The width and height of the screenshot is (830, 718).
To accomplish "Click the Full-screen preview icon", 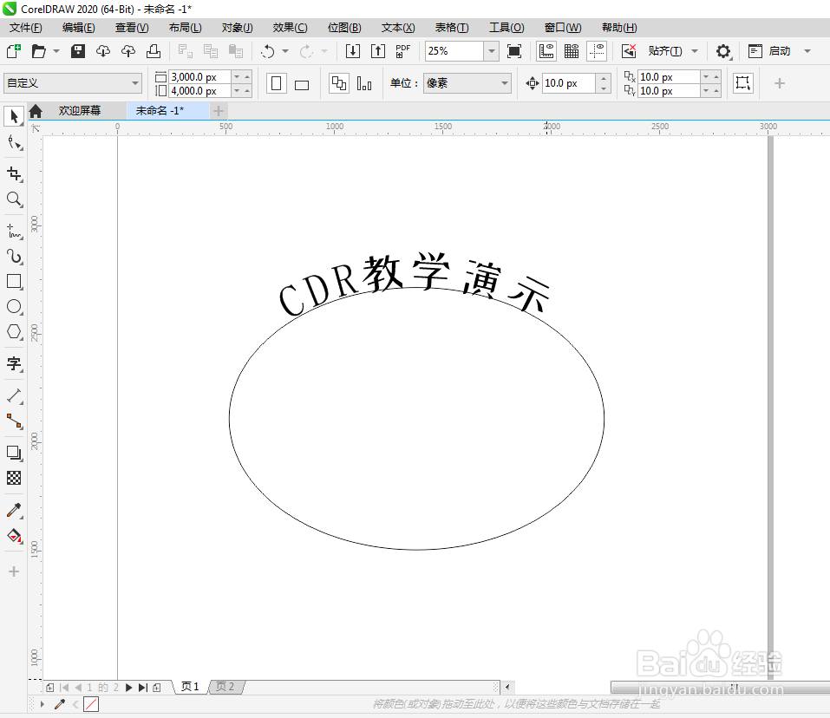I will tap(514, 51).
